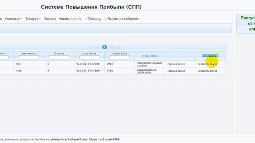Image resolution: width=255 pixels, height=143 pixels.
Task: Click Проверить статус for order 11
Action: pos(207,71)
